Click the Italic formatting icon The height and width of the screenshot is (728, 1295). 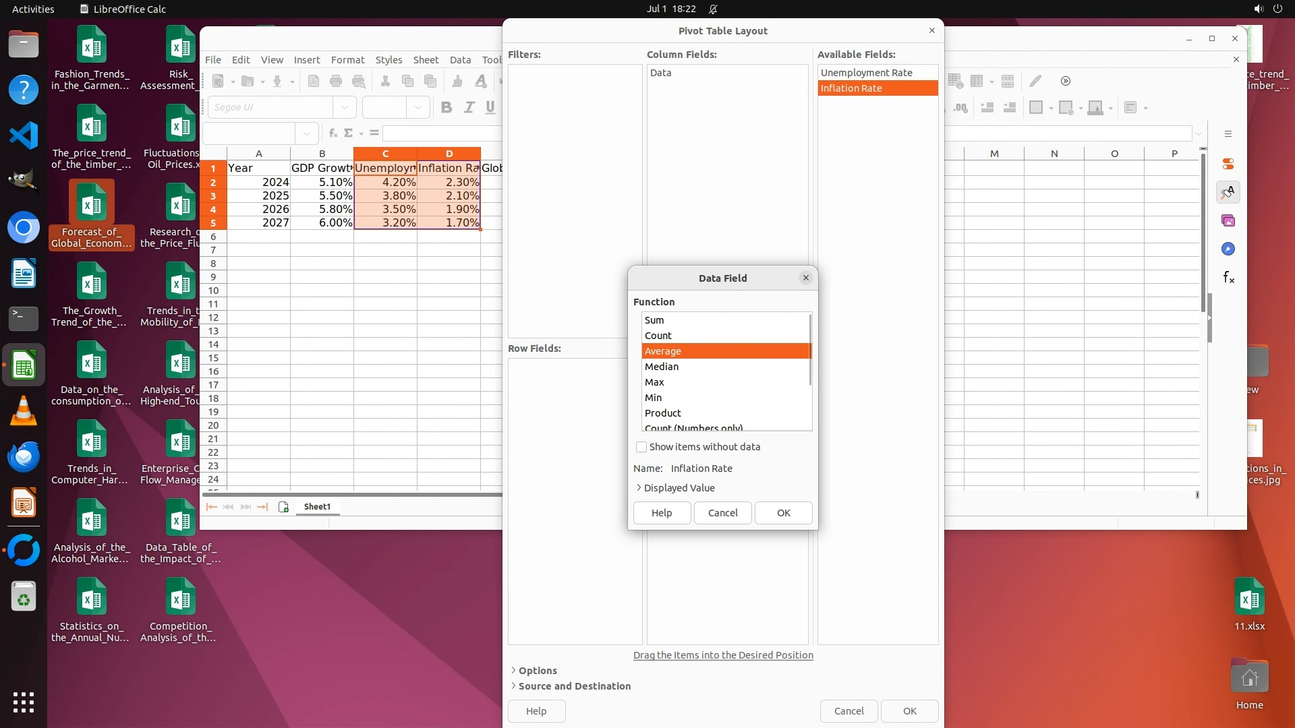point(469,107)
